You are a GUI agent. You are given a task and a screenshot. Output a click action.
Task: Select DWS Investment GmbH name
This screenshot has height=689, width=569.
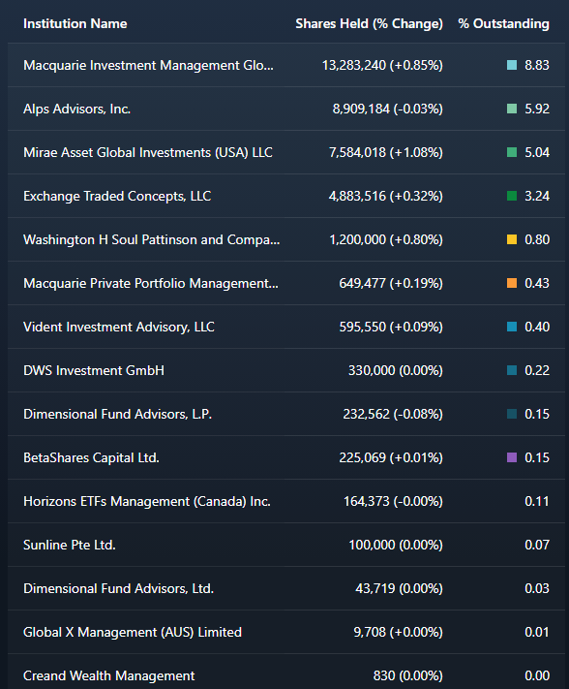[94, 370]
